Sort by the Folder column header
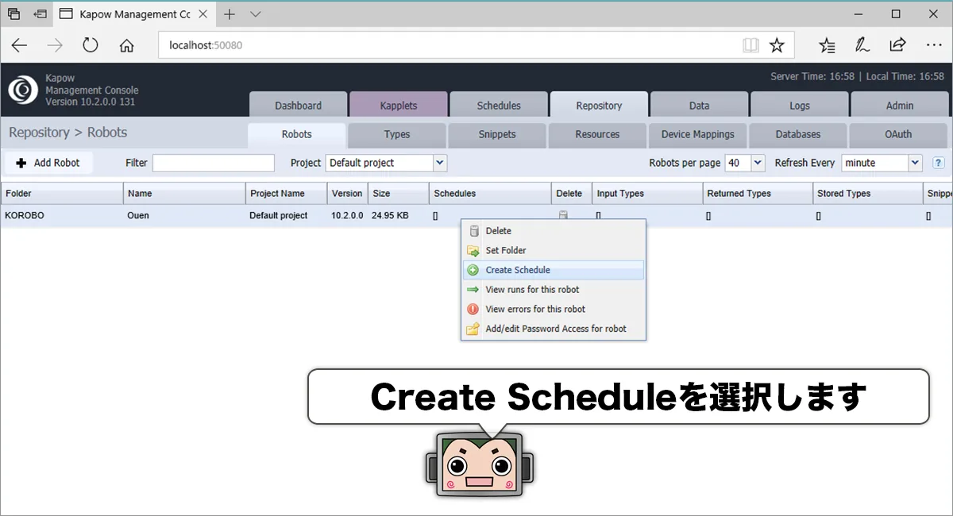This screenshot has height=516, width=953. tap(62, 194)
